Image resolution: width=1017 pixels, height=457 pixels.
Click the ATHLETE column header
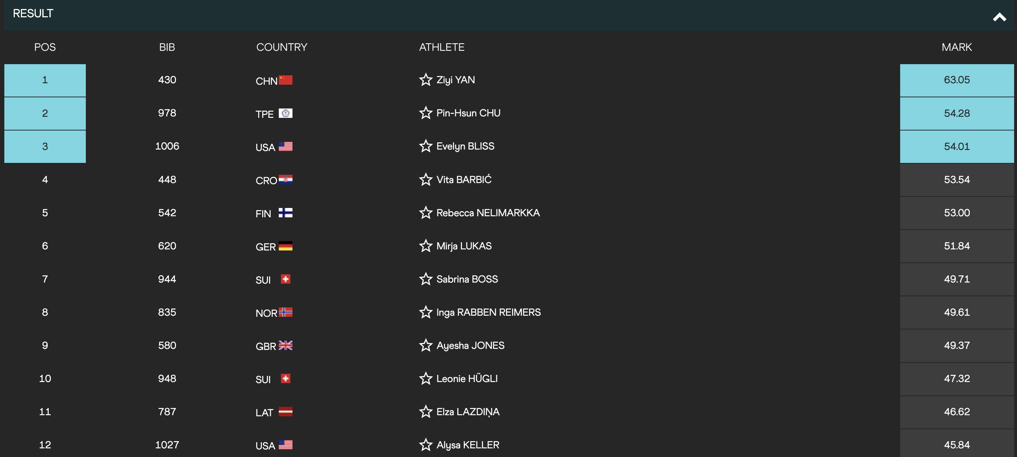click(x=441, y=47)
